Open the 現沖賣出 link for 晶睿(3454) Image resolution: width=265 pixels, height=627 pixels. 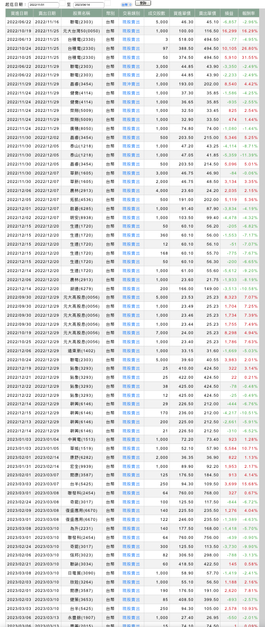[x=131, y=84]
